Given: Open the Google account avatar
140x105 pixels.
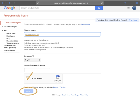Looking at the screenshot, I should click(134, 8).
